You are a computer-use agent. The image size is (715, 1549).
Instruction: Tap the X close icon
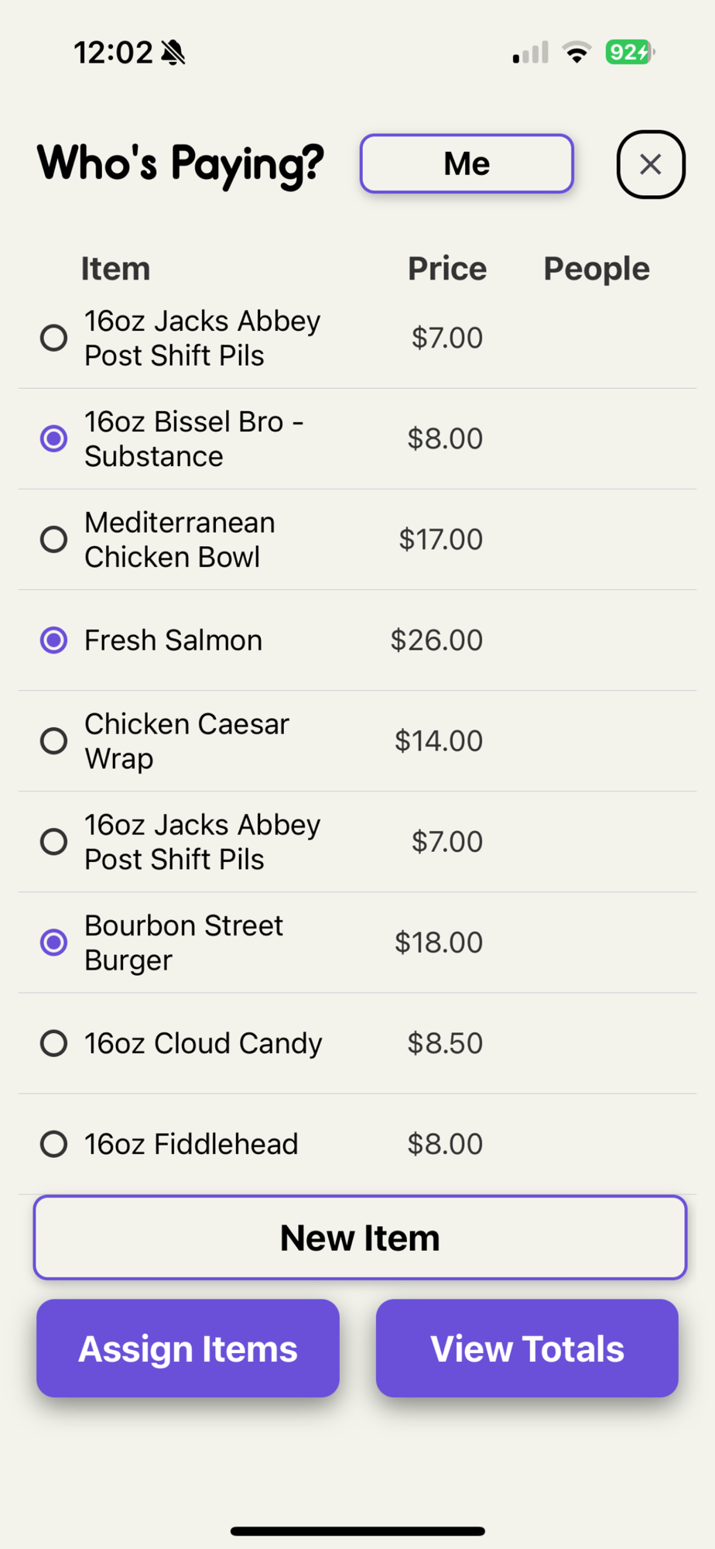coord(650,164)
